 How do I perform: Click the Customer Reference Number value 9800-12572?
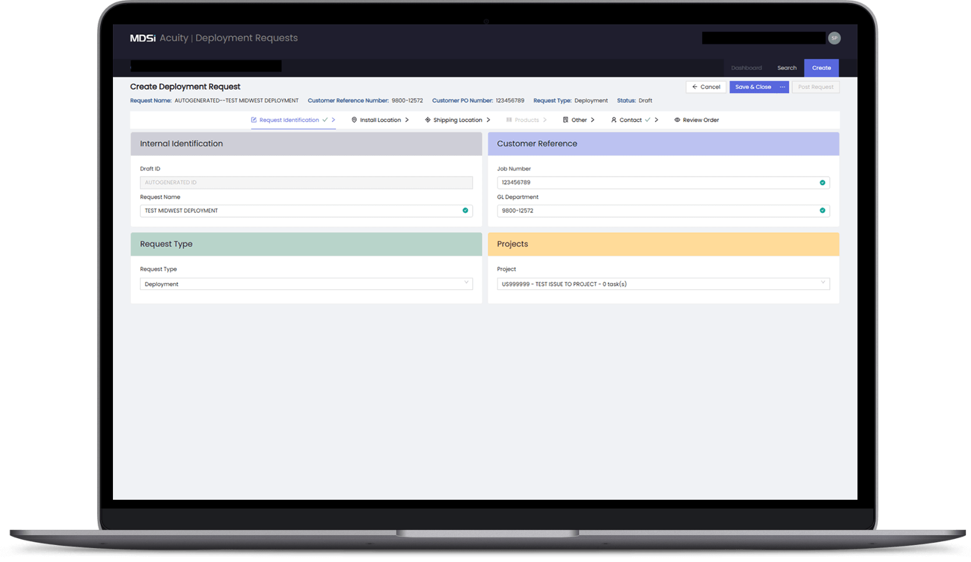pyautogui.click(x=407, y=101)
